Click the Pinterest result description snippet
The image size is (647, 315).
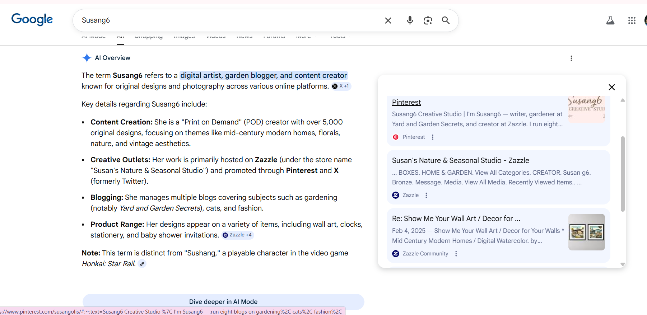pos(478,119)
